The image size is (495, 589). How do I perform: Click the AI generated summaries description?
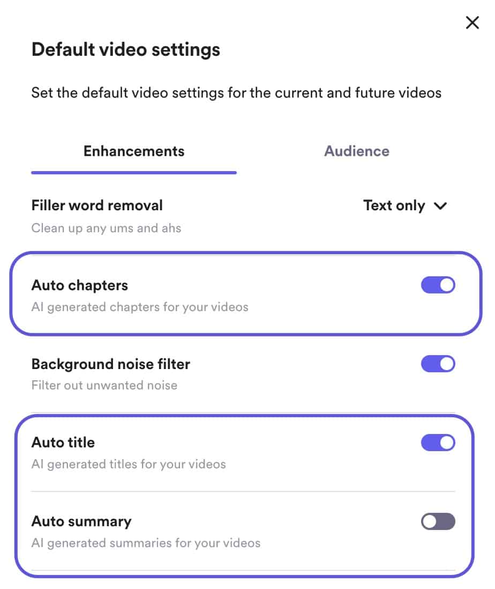point(146,543)
